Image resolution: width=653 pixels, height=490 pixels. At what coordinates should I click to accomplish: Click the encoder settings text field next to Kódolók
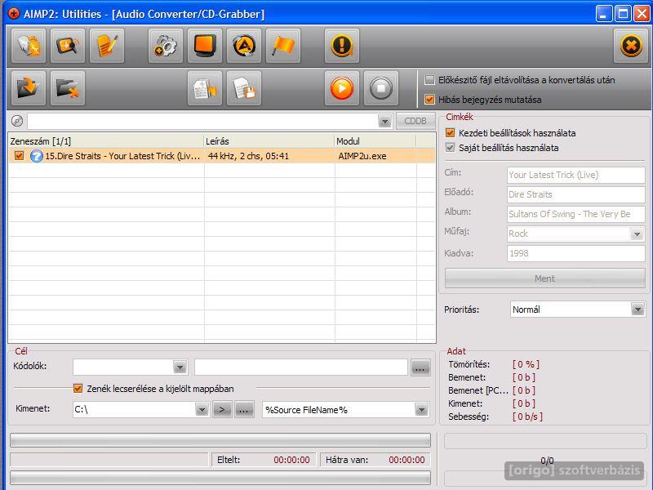[300, 367]
